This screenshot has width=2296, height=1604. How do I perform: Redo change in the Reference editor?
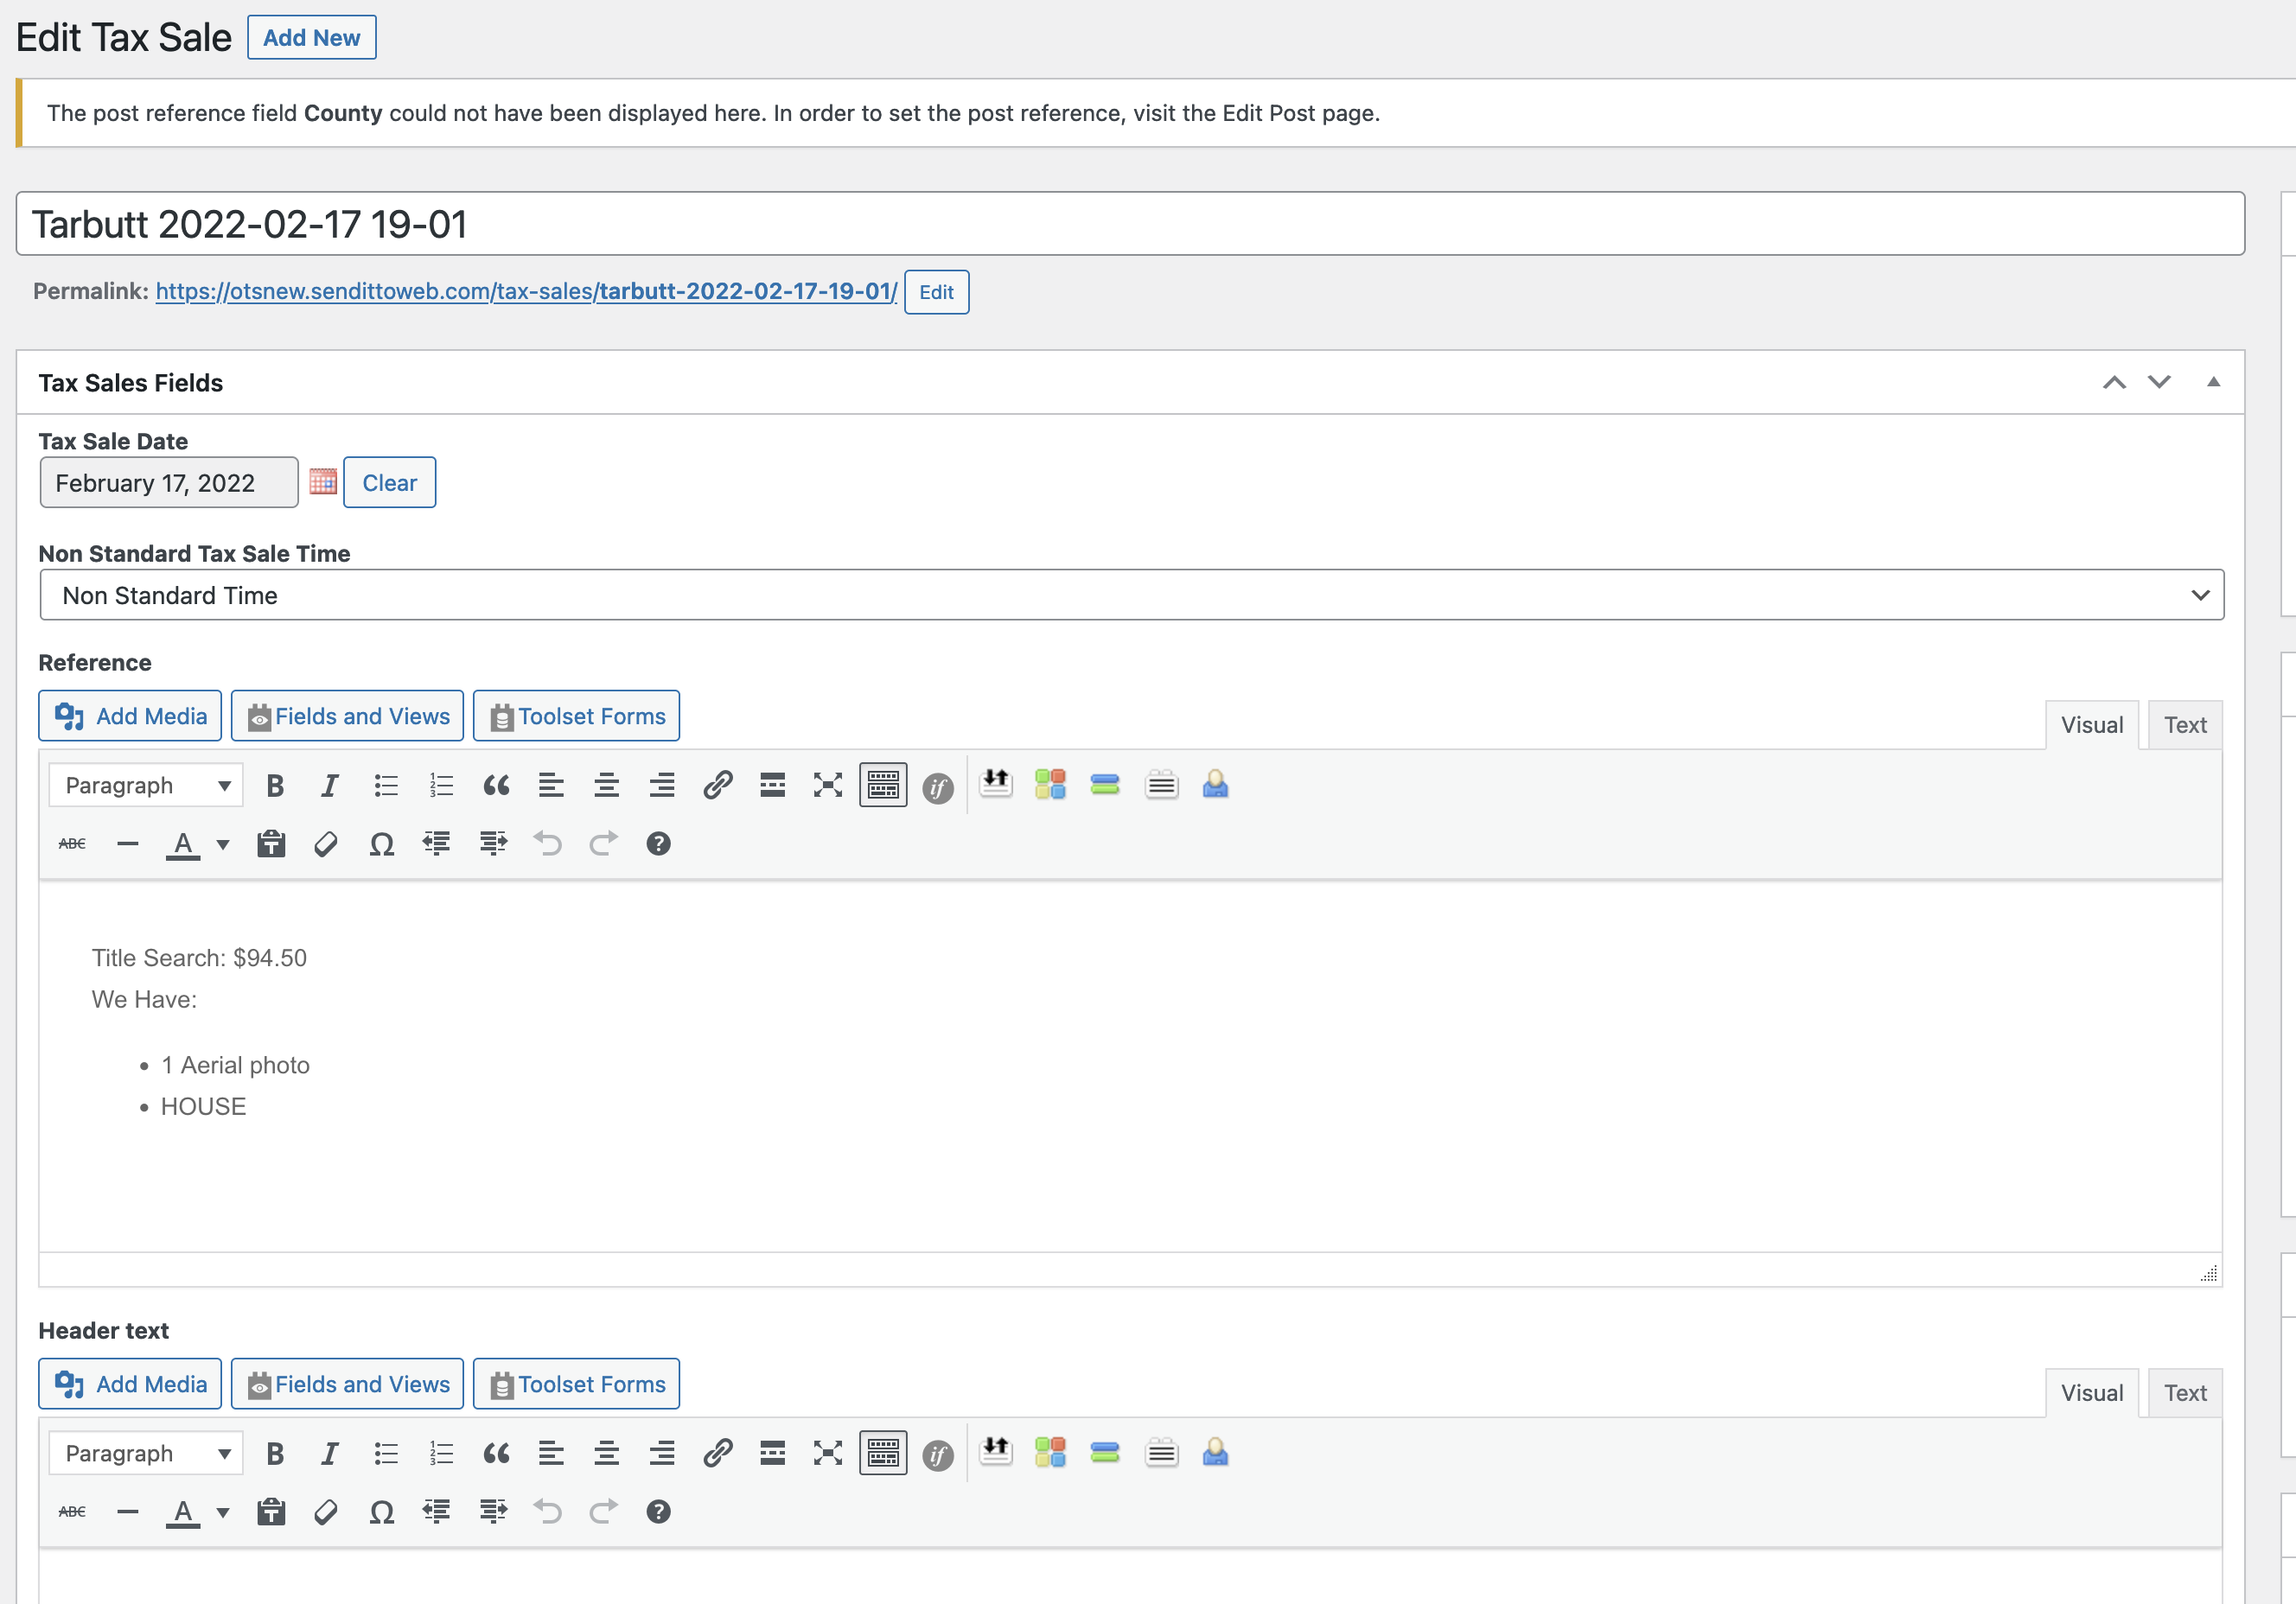point(603,844)
